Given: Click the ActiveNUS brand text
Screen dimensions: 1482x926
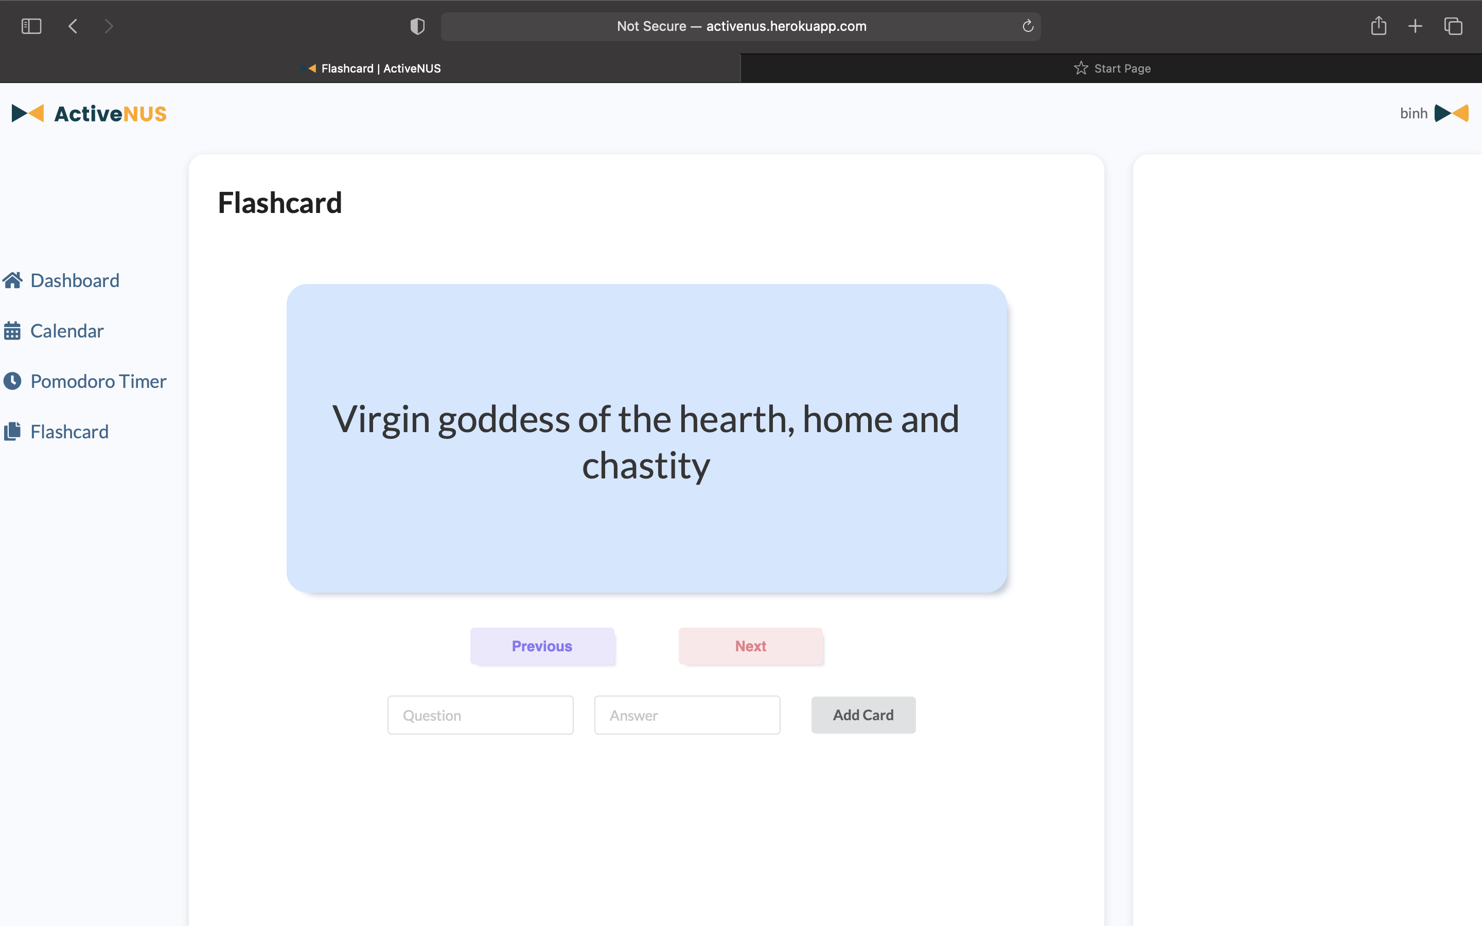Looking at the screenshot, I should (x=110, y=114).
